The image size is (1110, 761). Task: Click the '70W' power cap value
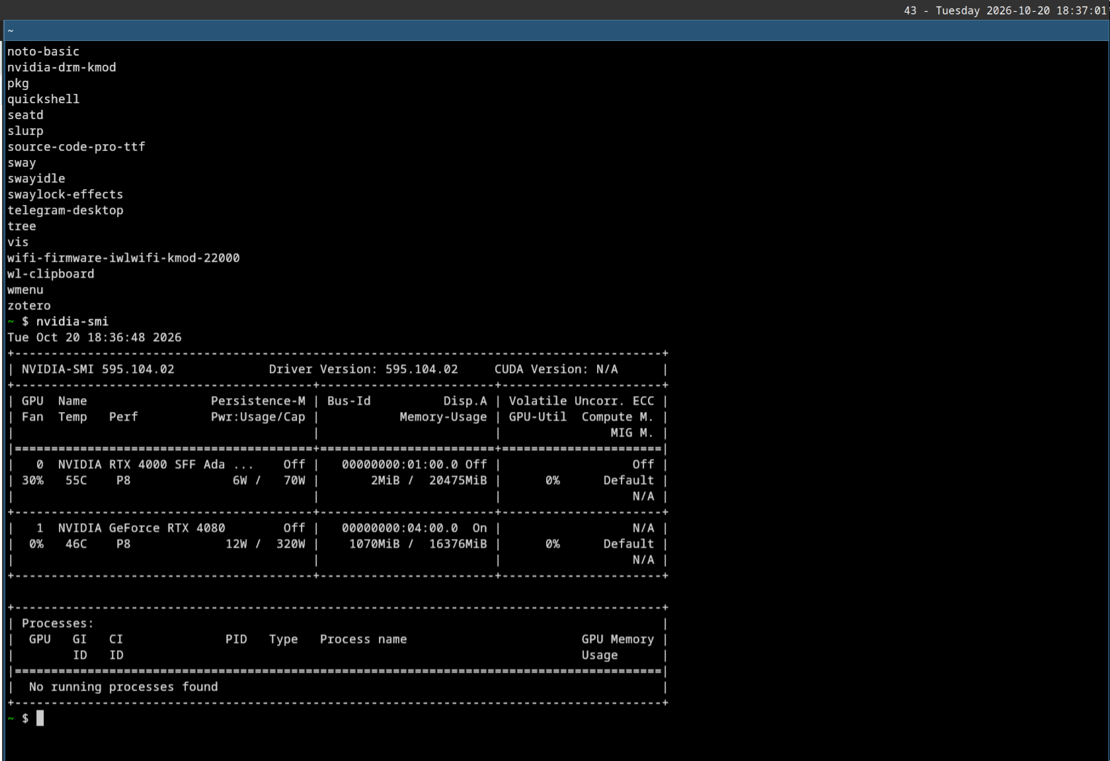(294, 480)
